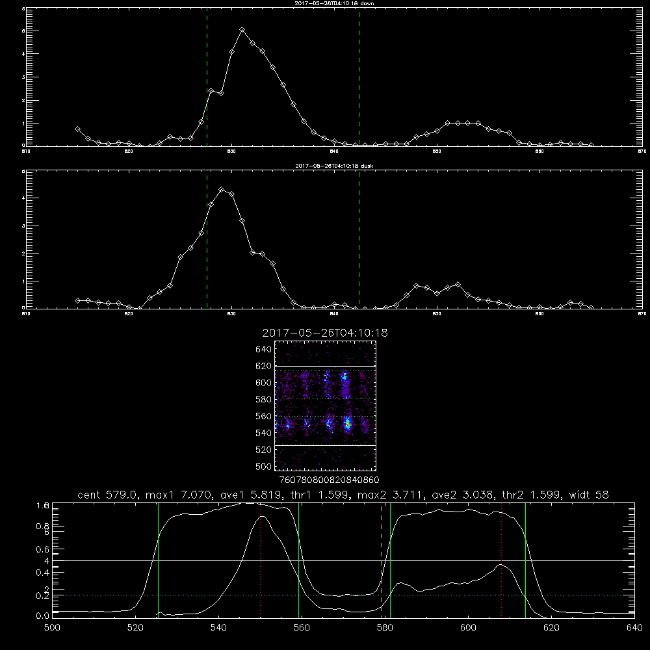This screenshot has height=650, width=650.
Task: Click the image y-axis label 620
Action: coord(264,366)
